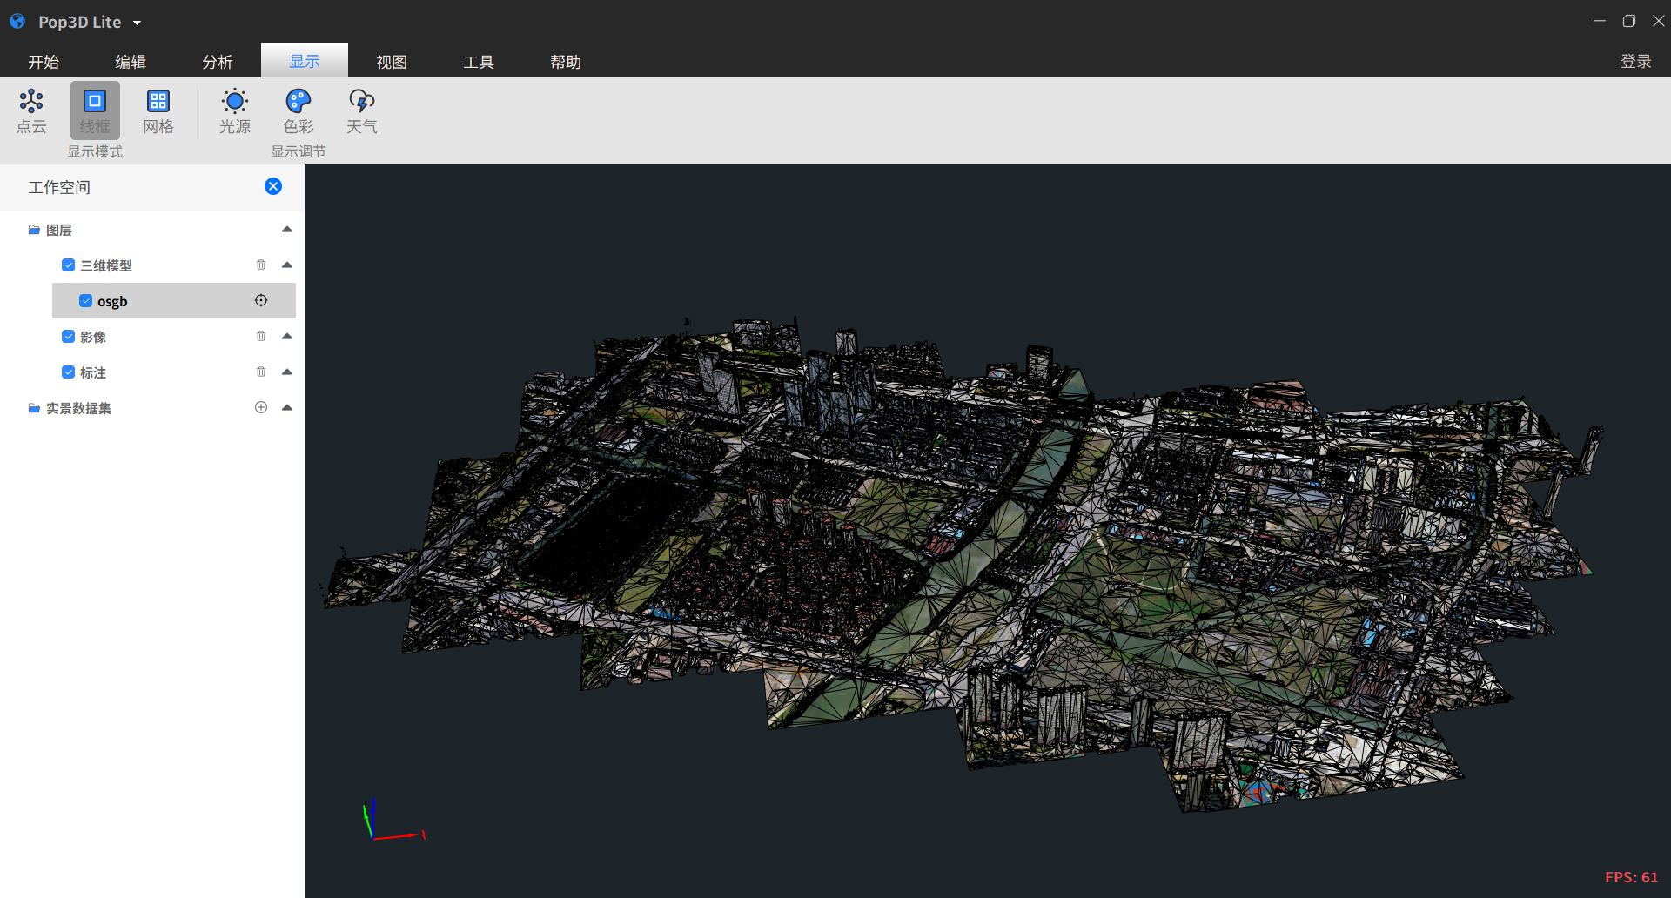Open the 帮助 ribbon tab
1671x898 pixels.
pyautogui.click(x=566, y=61)
